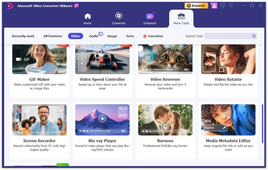Open the Screen Recorder thumbnail

click(40, 120)
